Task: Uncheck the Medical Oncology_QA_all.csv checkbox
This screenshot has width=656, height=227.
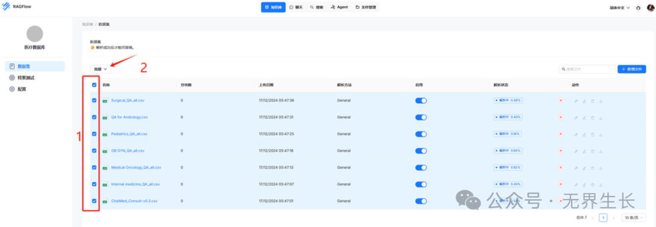Action: 94,168
